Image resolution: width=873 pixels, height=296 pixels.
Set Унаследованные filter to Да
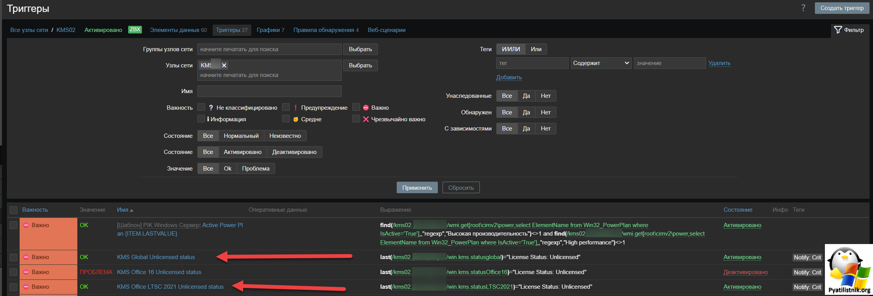pyautogui.click(x=526, y=96)
